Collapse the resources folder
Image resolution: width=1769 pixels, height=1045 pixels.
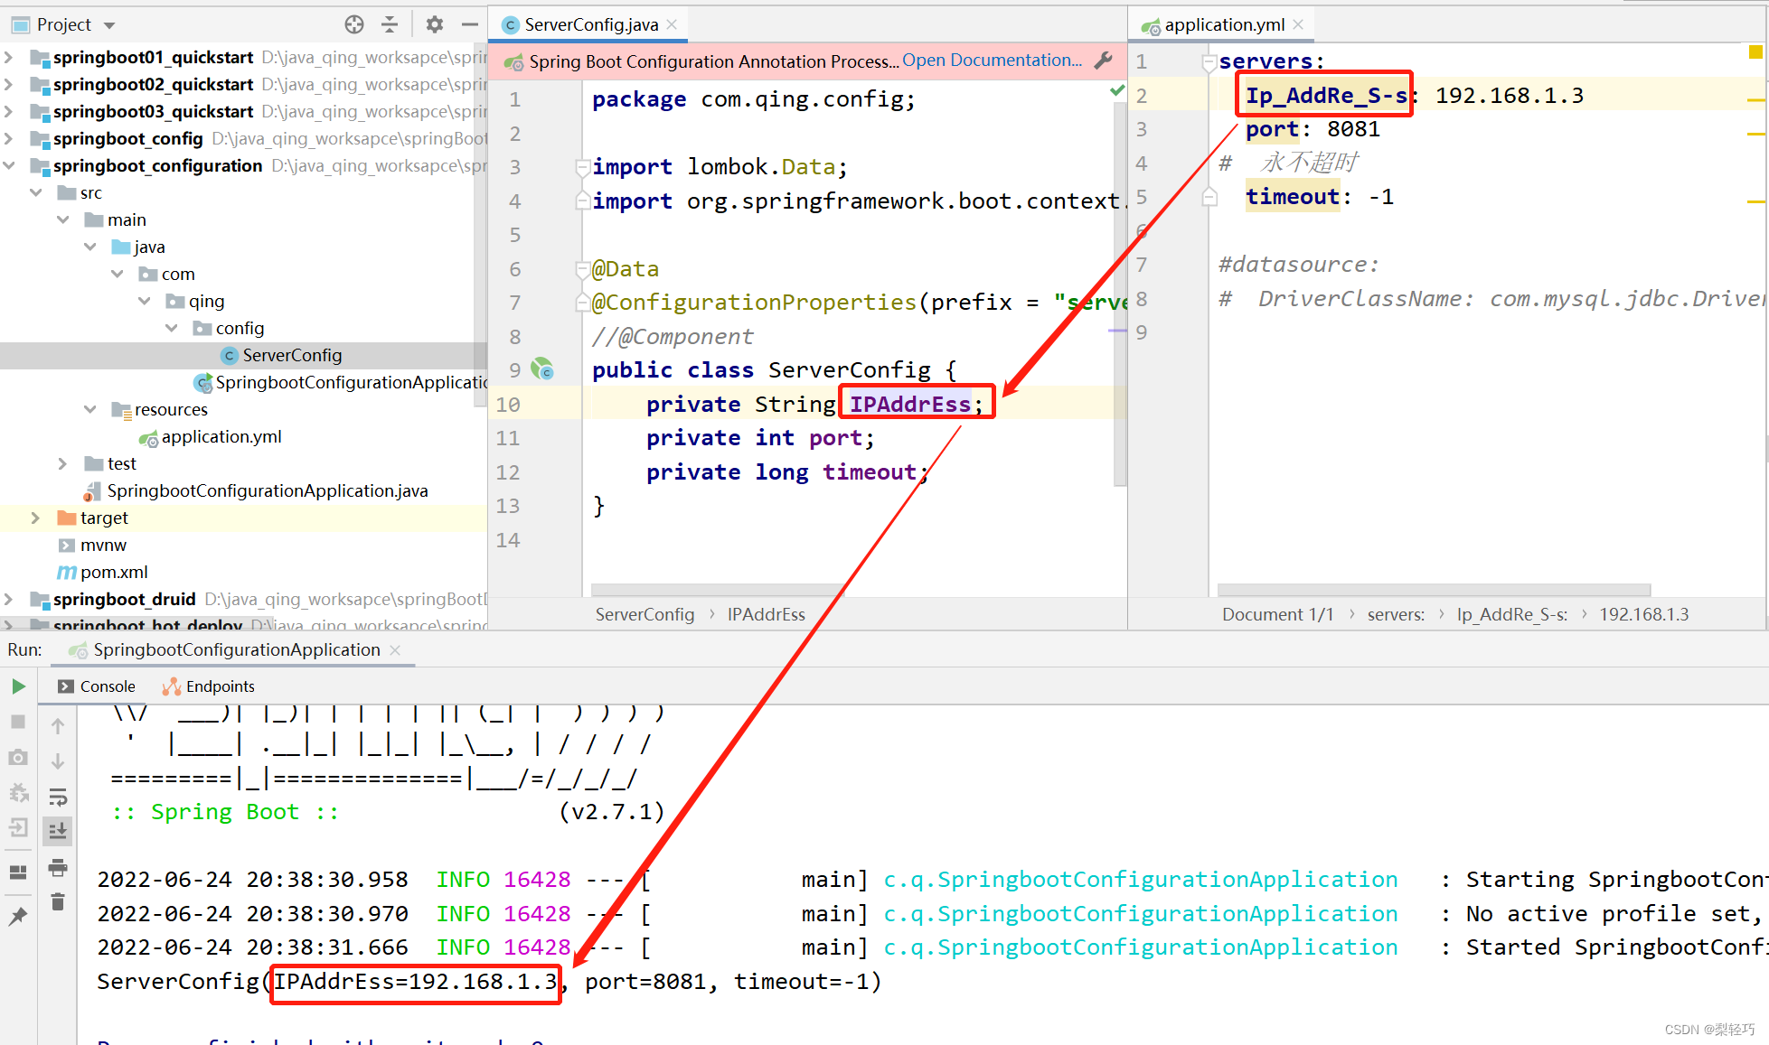89,409
